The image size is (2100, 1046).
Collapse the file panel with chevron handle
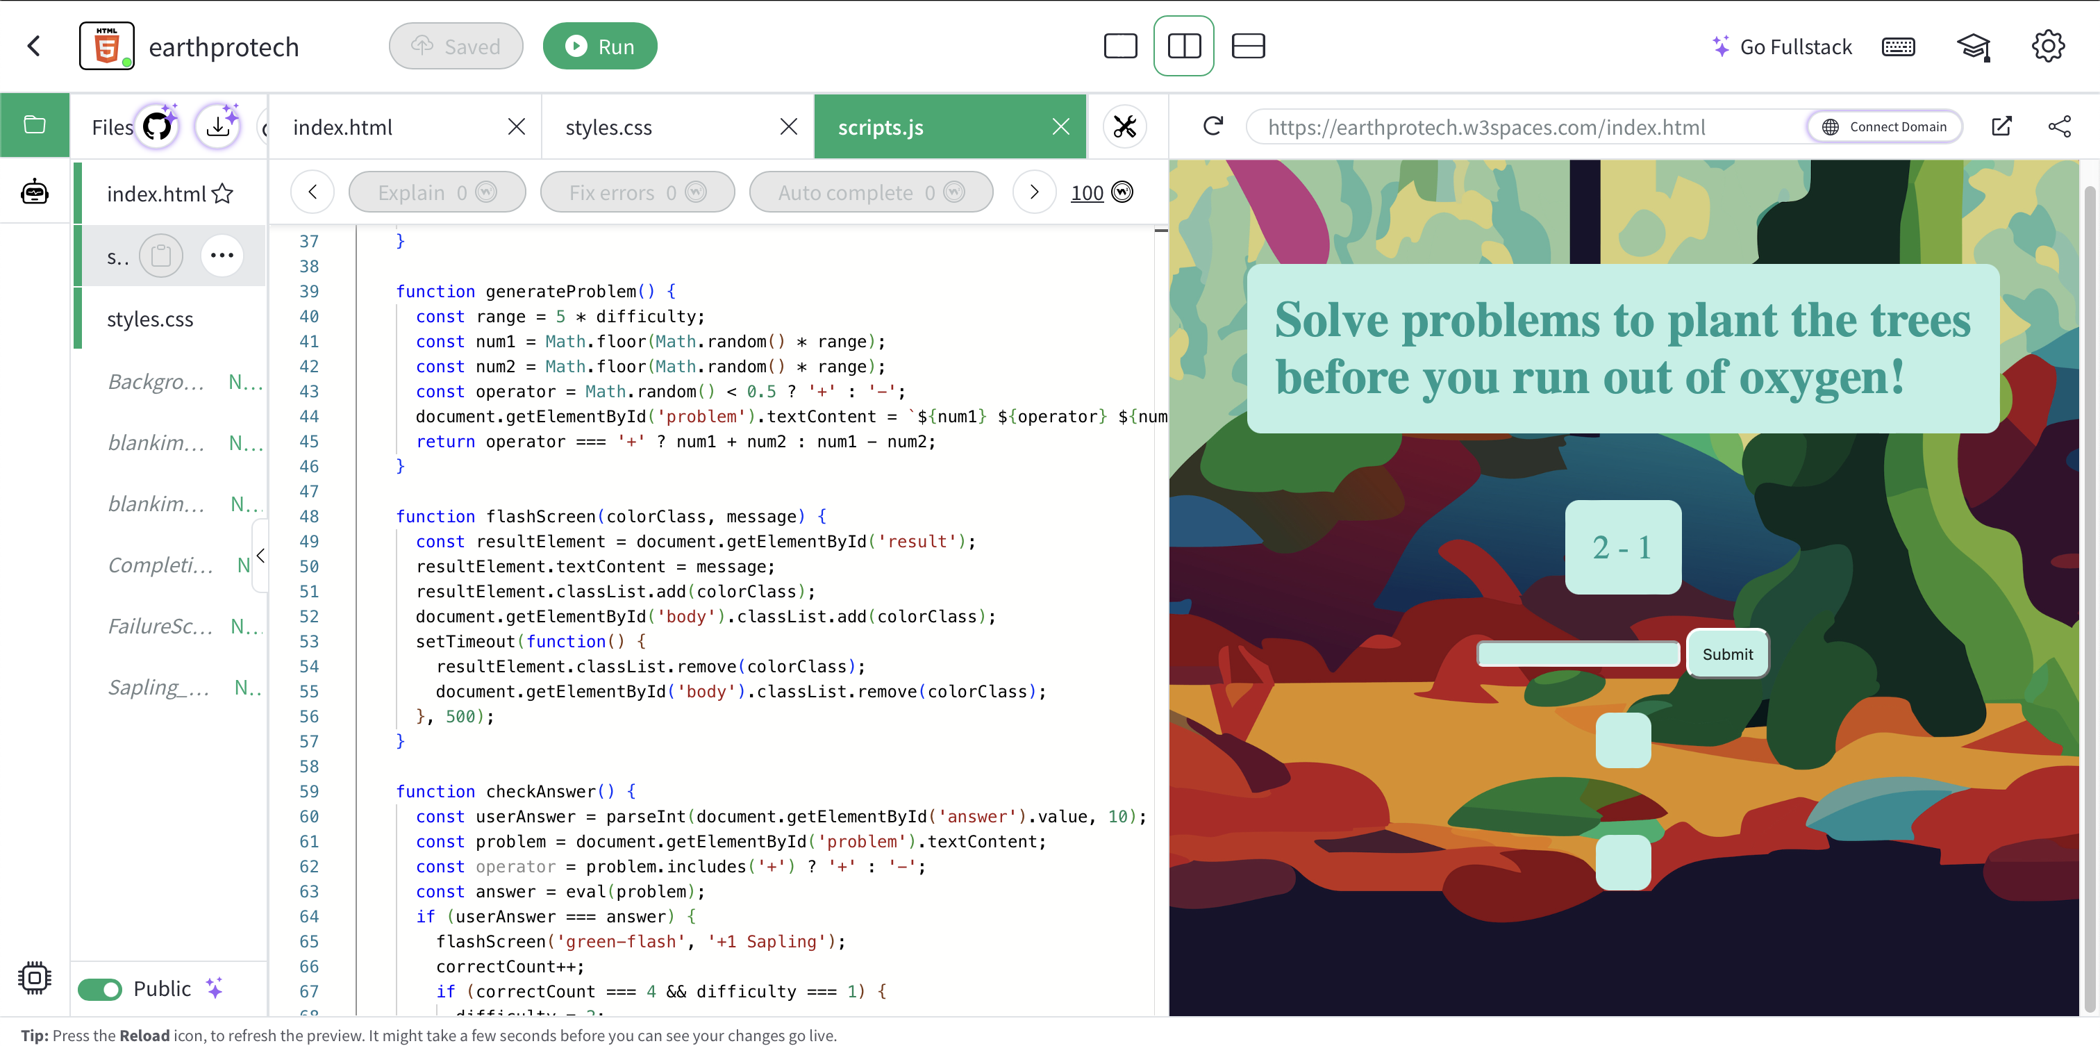coord(260,556)
